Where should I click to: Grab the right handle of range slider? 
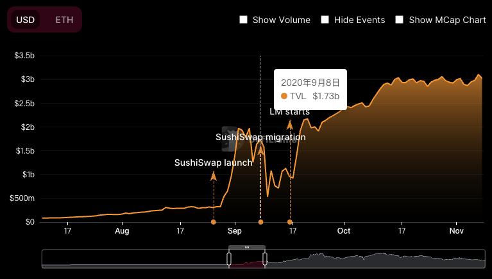click(x=264, y=259)
